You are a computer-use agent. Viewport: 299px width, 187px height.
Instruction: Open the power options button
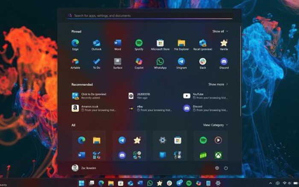pos(226,168)
